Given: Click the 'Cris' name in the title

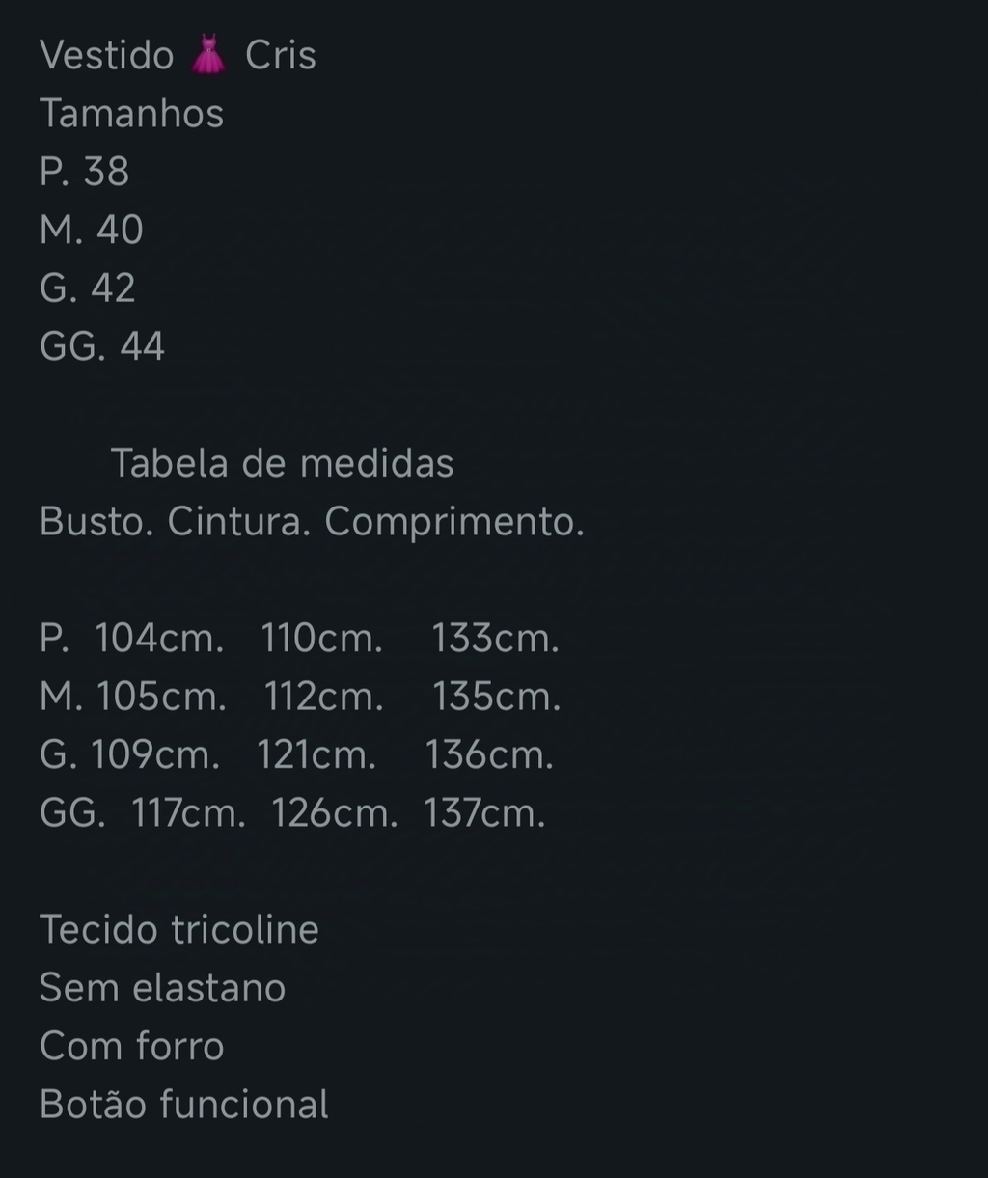Looking at the screenshot, I should pos(281,55).
